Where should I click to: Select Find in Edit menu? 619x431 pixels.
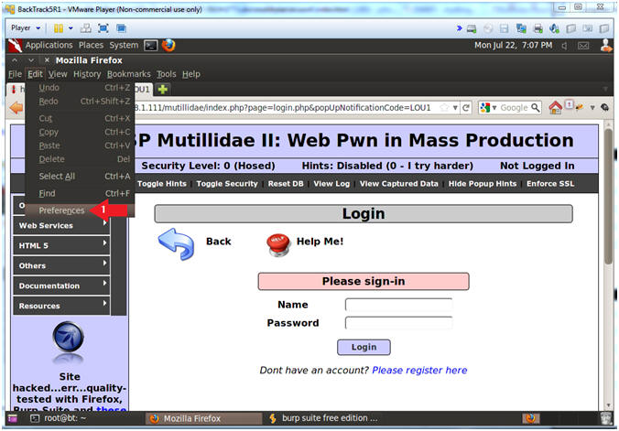click(80, 193)
